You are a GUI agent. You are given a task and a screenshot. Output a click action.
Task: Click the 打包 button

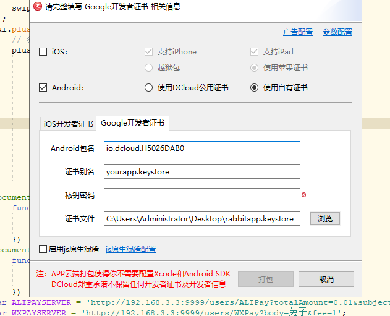[x=266, y=279]
